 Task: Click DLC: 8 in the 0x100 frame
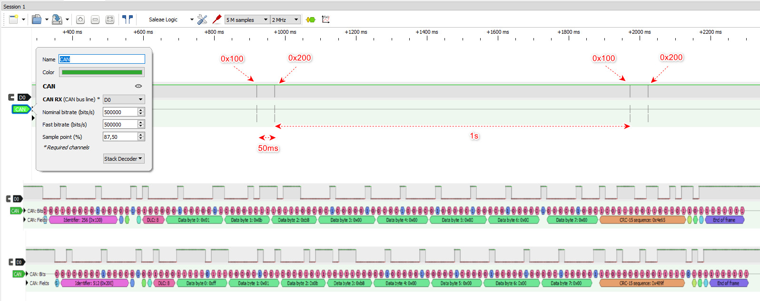pos(153,220)
